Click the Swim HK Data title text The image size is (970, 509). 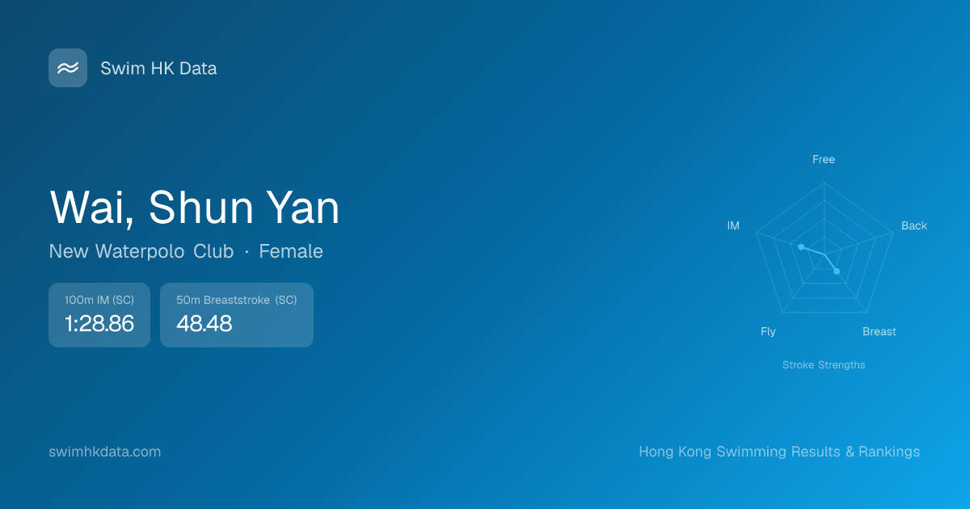click(x=158, y=69)
